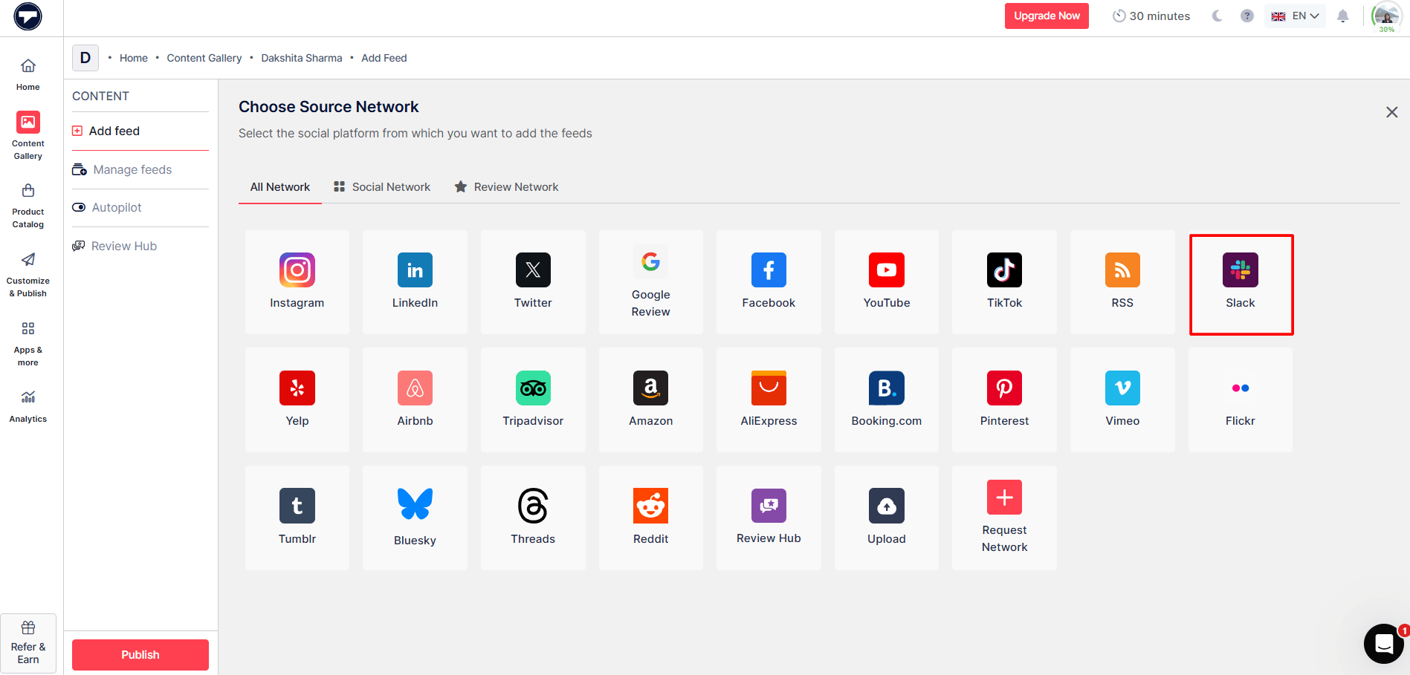Click the app logo at top left
The width and height of the screenshot is (1410, 675).
point(28,16)
